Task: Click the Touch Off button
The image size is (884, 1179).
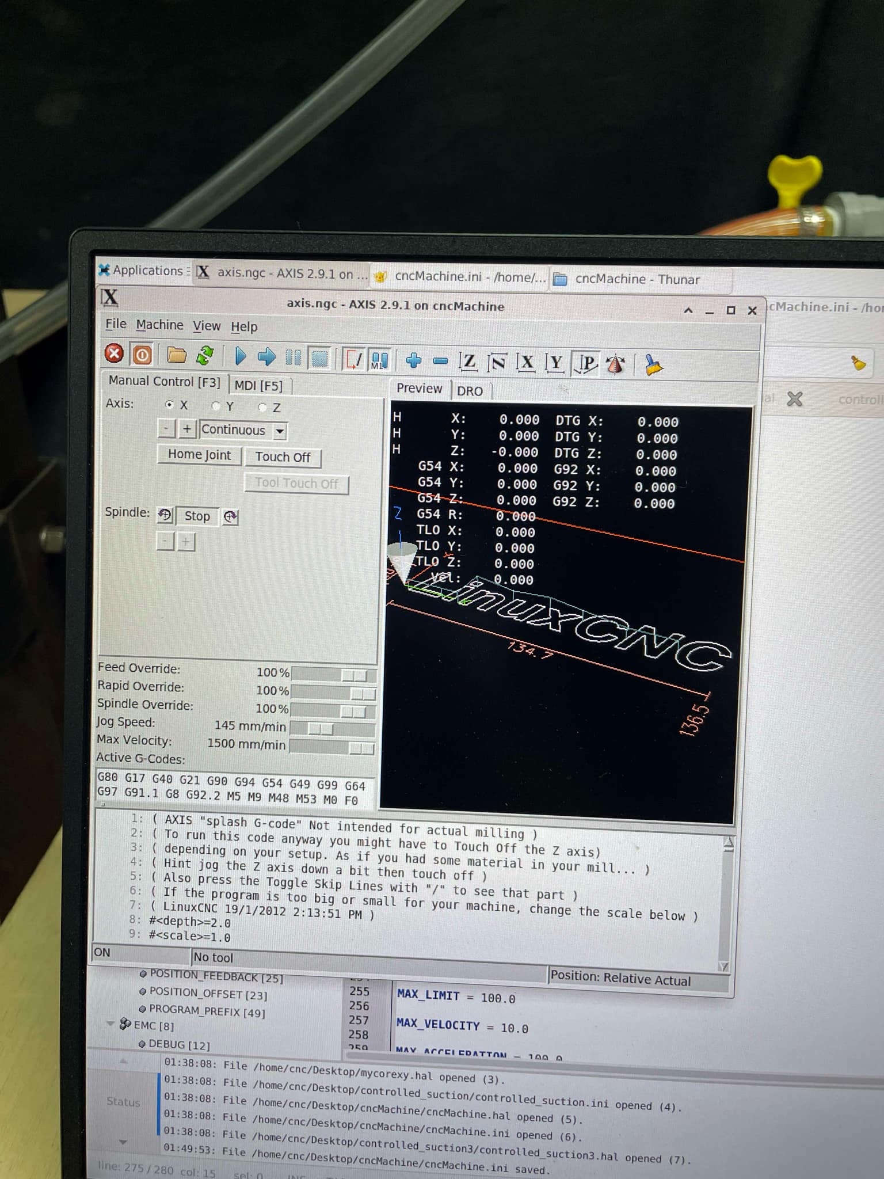Action: coord(283,457)
